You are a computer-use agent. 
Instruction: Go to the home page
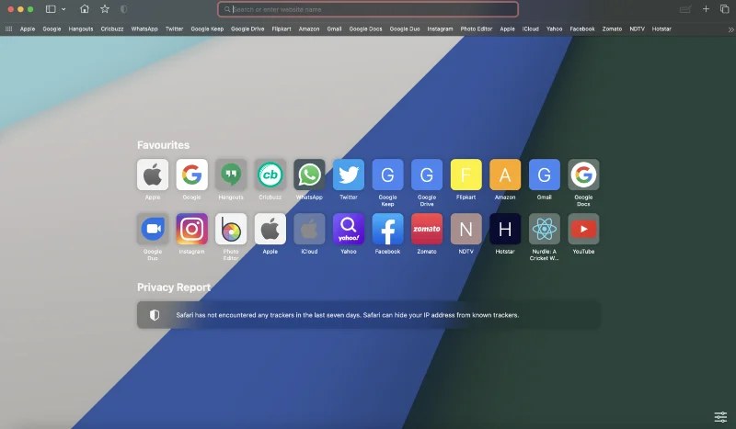click(x=85, y=9)
